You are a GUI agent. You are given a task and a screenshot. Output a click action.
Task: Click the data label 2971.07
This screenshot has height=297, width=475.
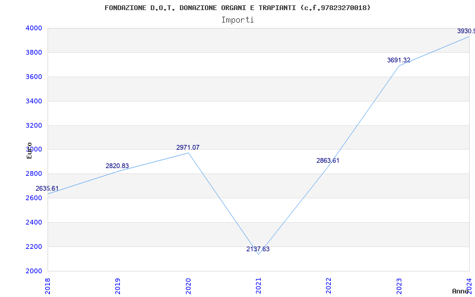point(188,147)
